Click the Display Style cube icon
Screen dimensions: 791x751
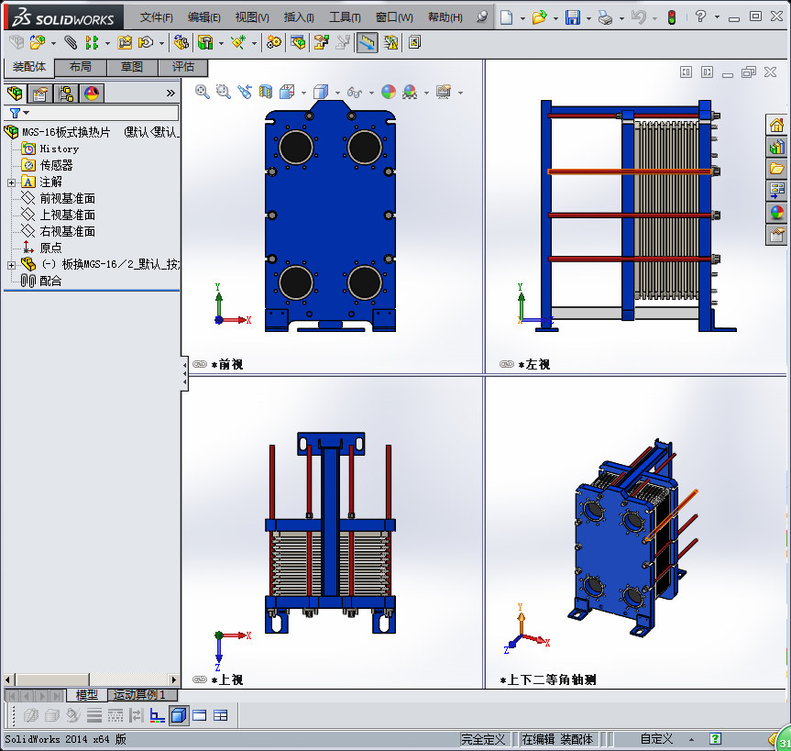coord(321,92)
